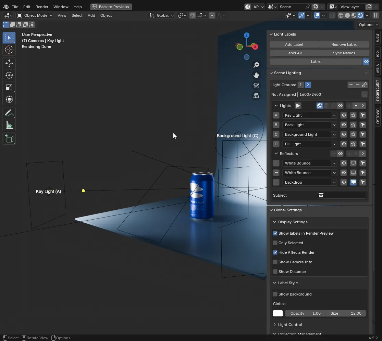This screenshot has width=382, height=341.
Task: Hide the Fill Light via eye icon
Action: point(344,144)
